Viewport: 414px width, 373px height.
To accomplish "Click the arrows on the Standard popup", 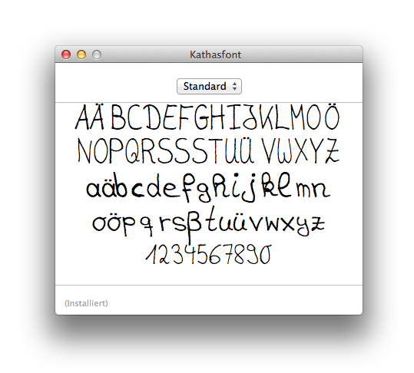I will 234,86.
